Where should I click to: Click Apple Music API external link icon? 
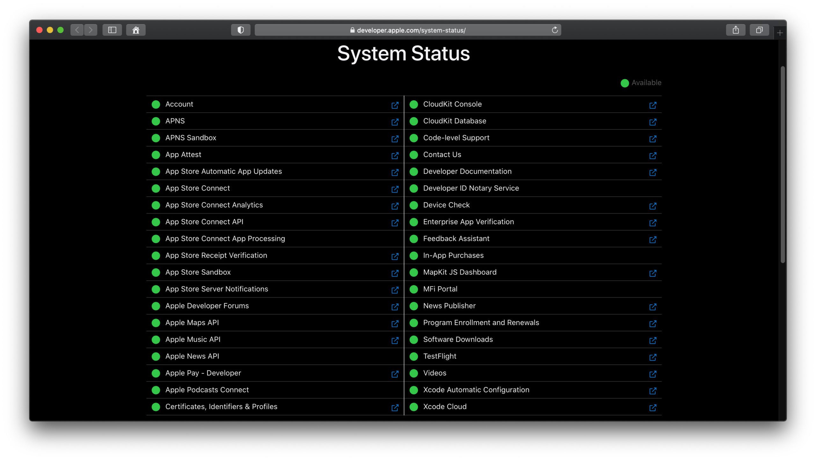tap(395, 340)
